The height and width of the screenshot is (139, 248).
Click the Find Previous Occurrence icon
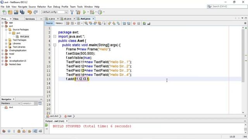91,23
